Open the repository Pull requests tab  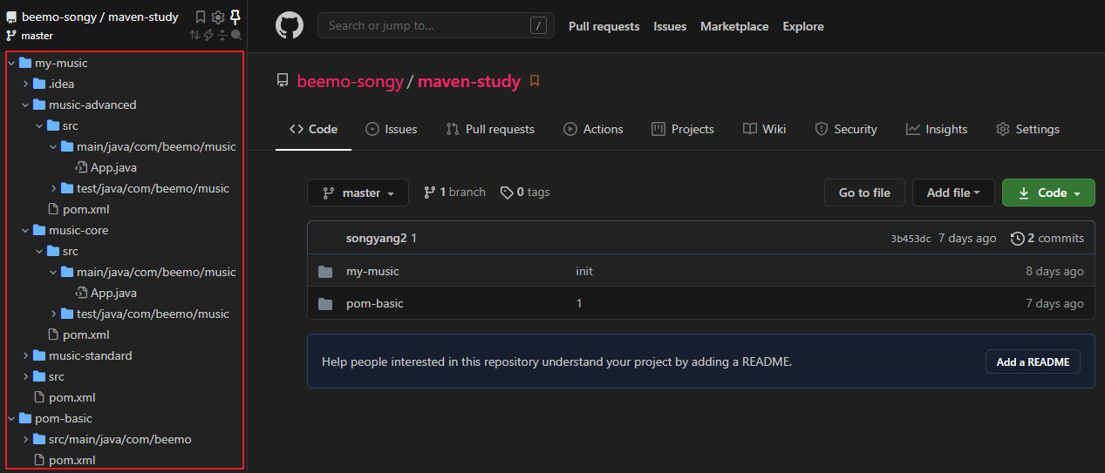pyautogui.click(x=489, y=129)
